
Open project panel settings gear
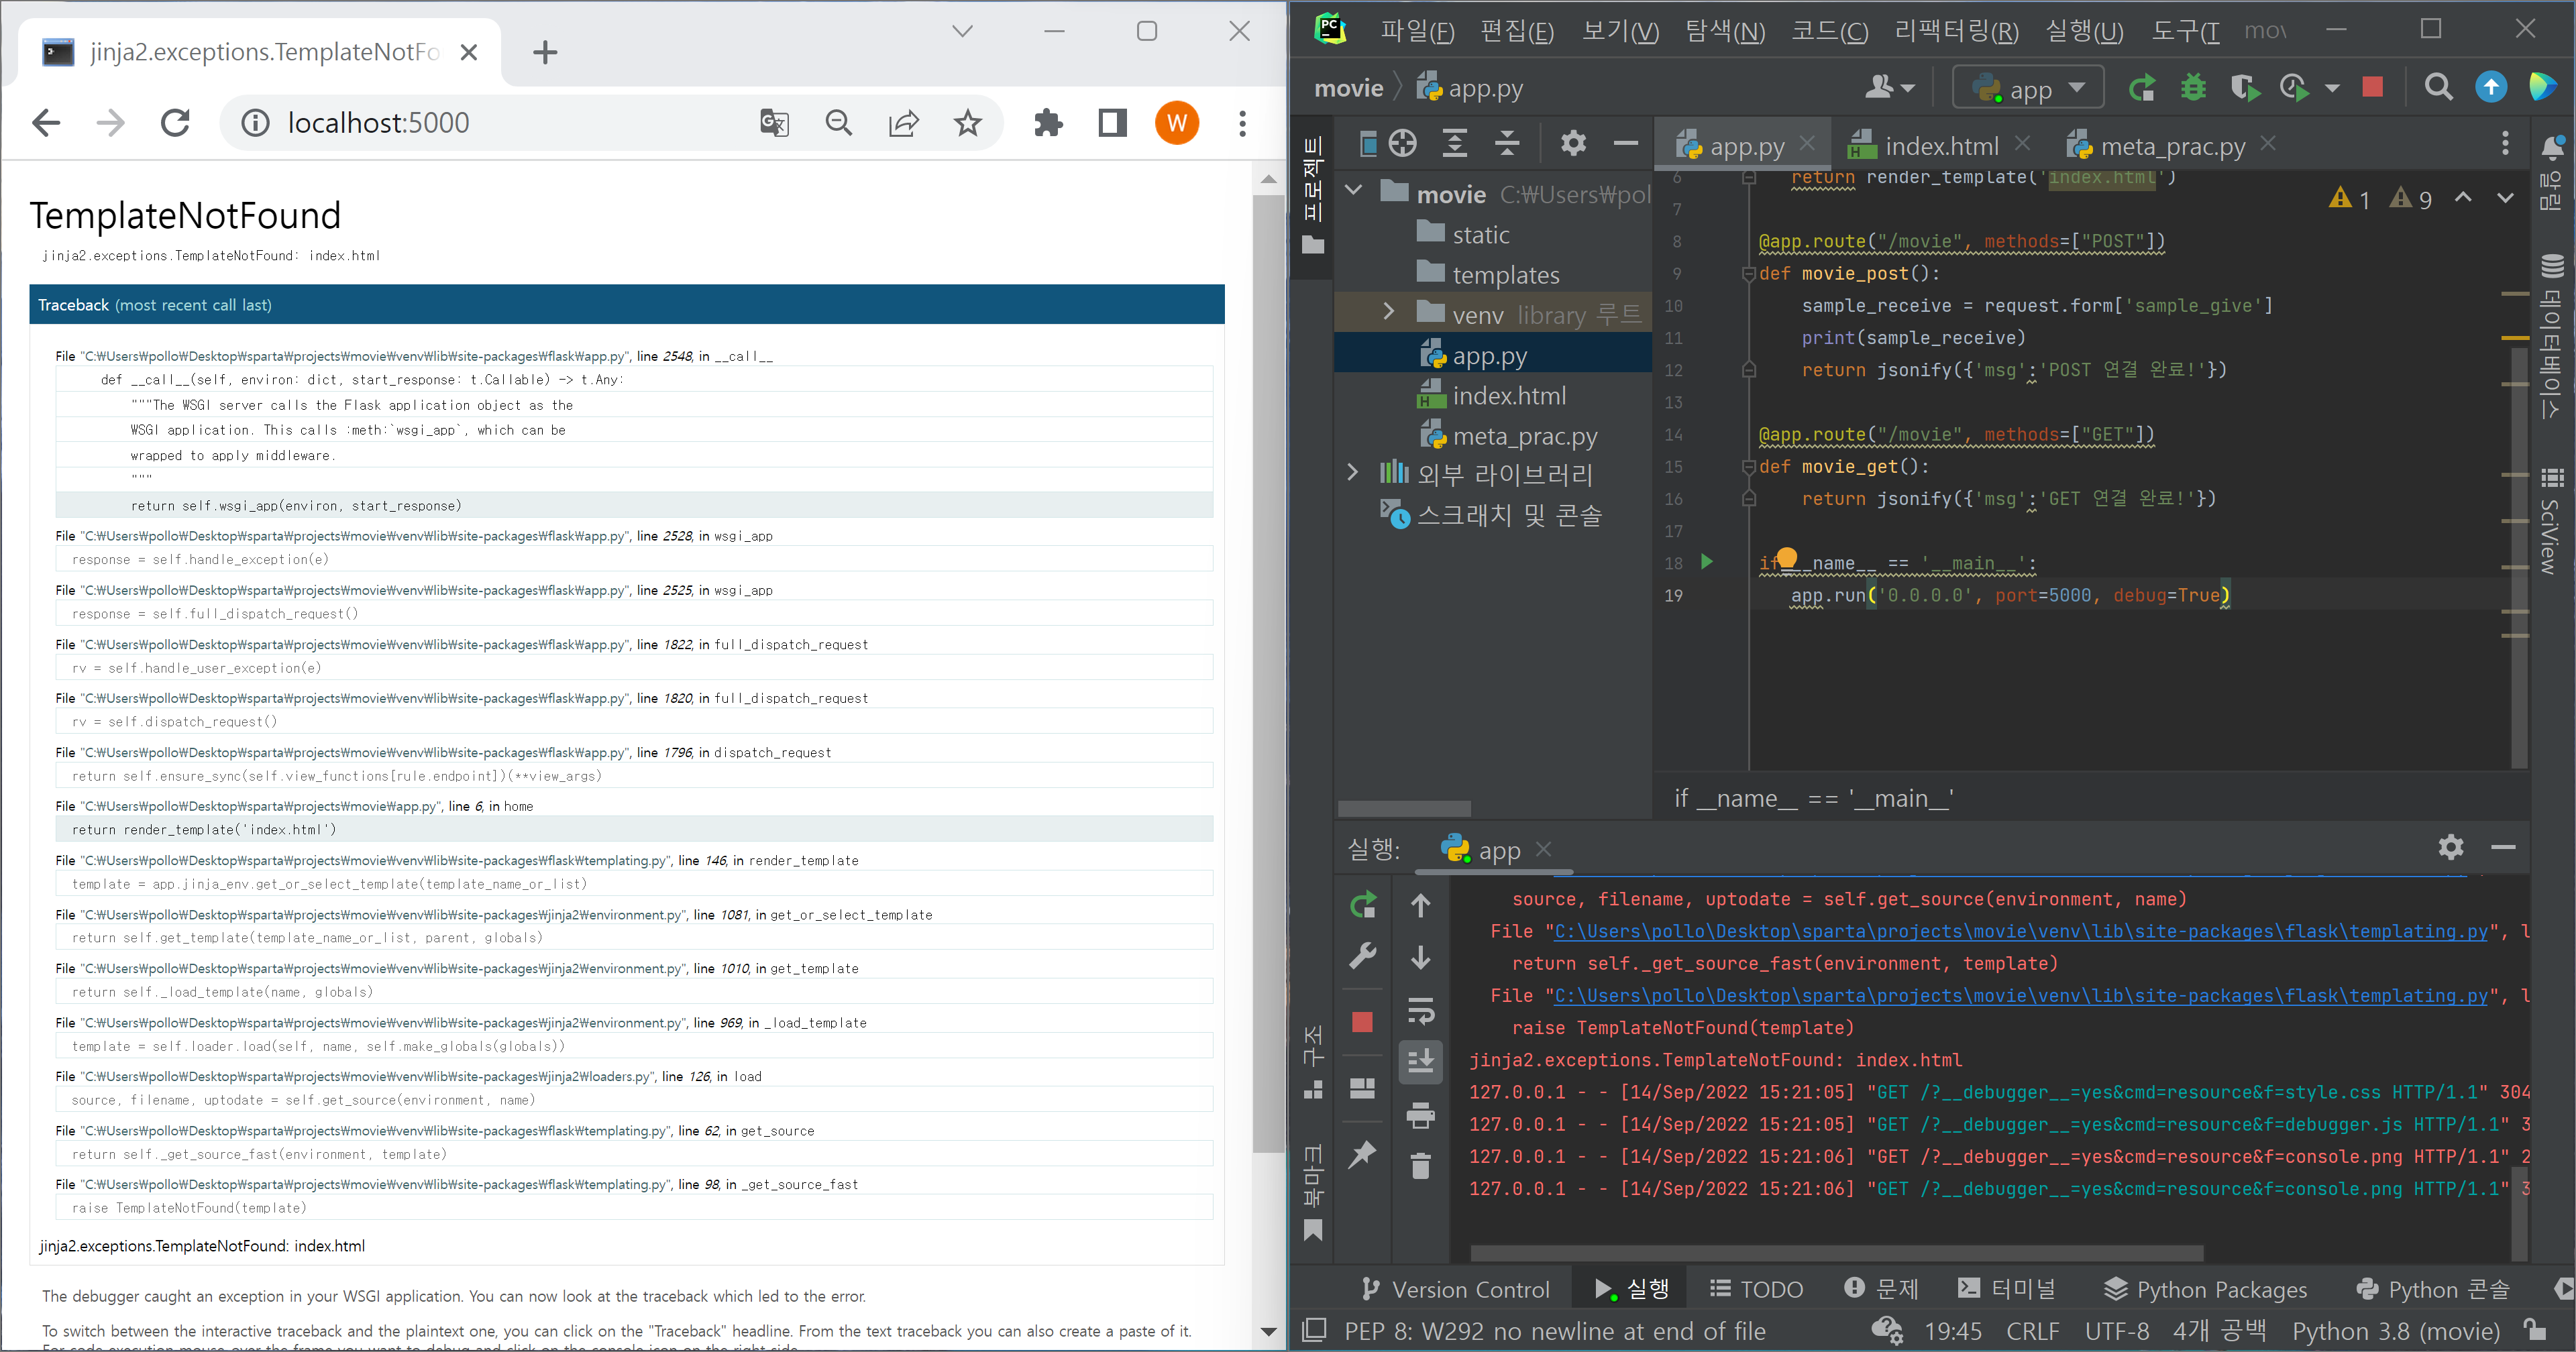pos(1573,144)
